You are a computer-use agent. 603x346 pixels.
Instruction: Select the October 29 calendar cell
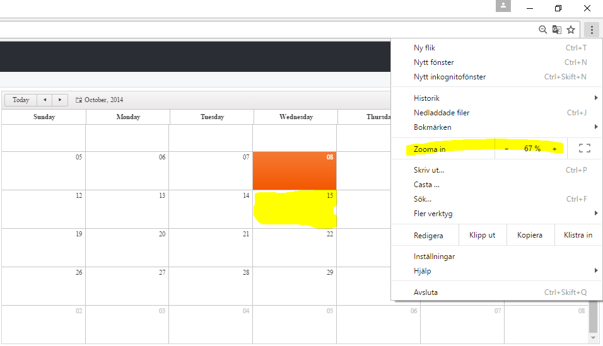295,286
